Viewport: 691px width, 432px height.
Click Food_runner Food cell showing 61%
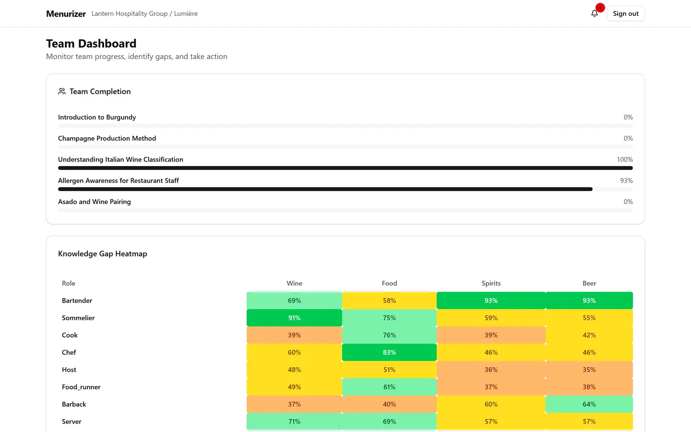[x=389, y=387]
